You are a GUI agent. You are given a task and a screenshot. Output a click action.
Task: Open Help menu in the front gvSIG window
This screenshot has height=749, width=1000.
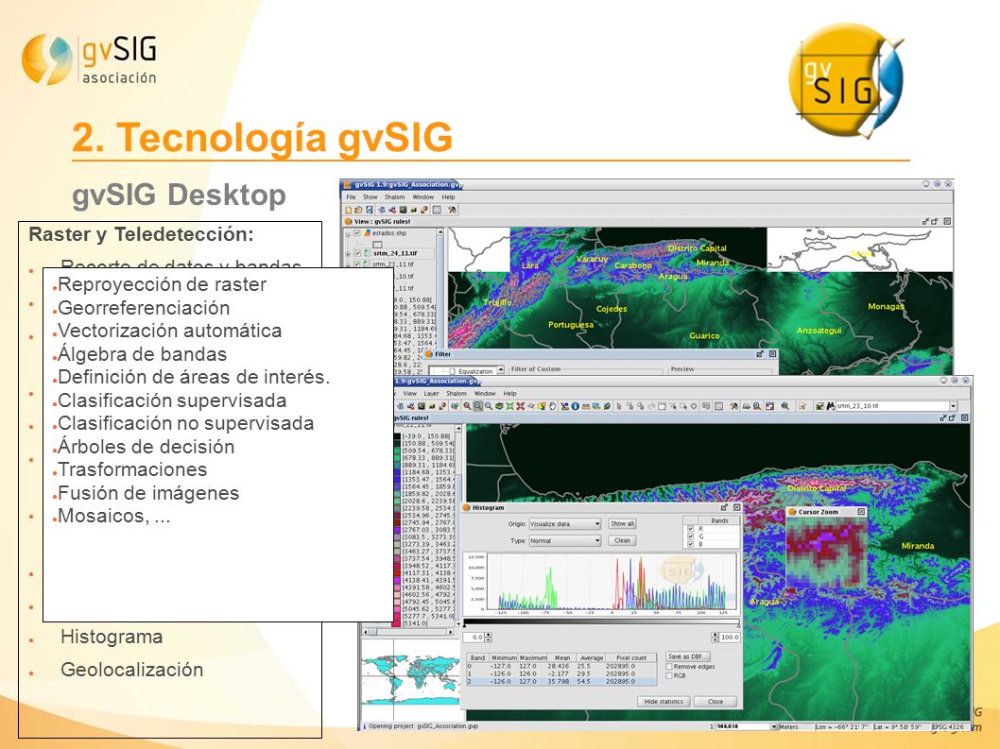(510, 393)
